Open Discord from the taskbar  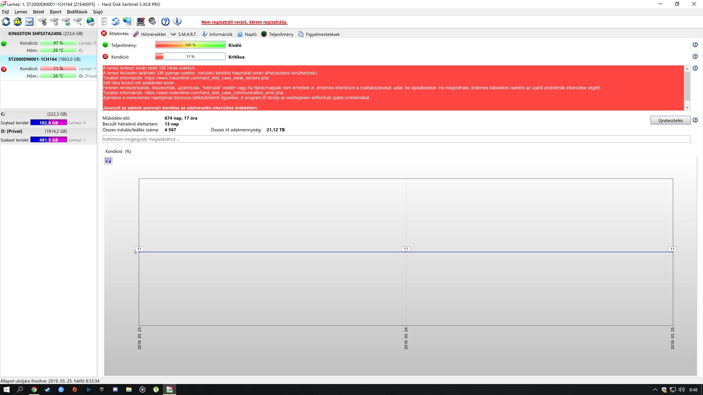[115, 390]
